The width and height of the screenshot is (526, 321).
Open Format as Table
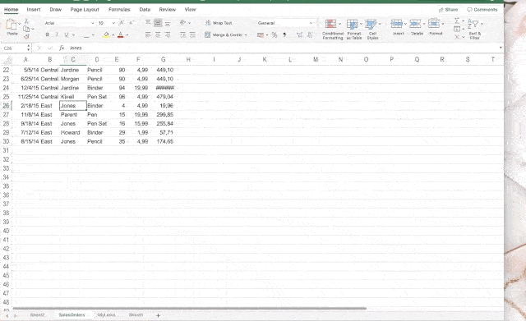point(354,30)
